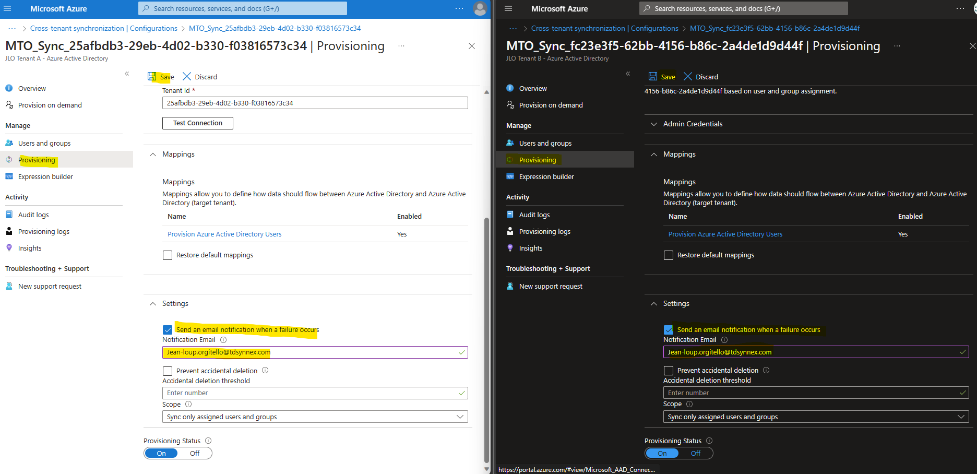Focus the search box in Tenant A portal
Viewport: 977px width, 474px height.
click(243, 8)
